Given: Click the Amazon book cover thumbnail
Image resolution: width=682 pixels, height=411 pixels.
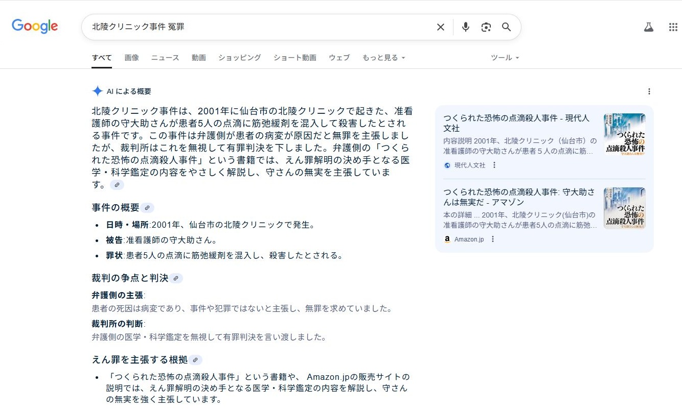Looking at the screenshot, I should [x=624, y=208].
